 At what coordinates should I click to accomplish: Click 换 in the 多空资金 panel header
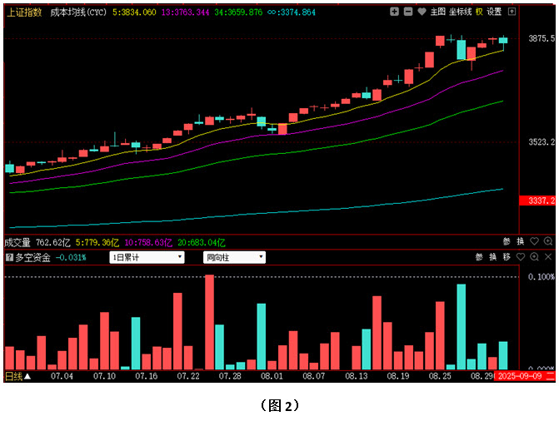492,257
